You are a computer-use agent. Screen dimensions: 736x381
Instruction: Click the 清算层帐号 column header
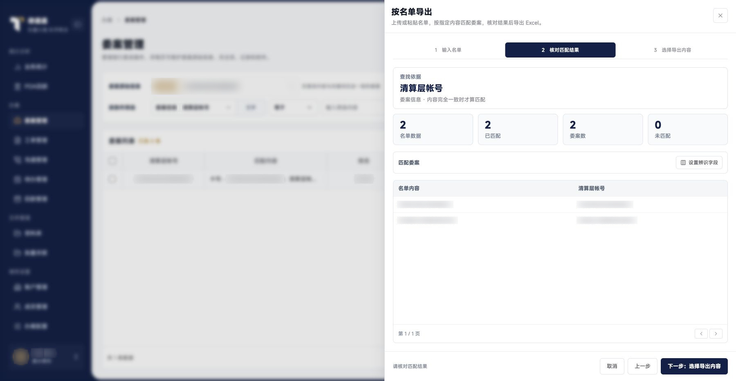click(591, 188)
